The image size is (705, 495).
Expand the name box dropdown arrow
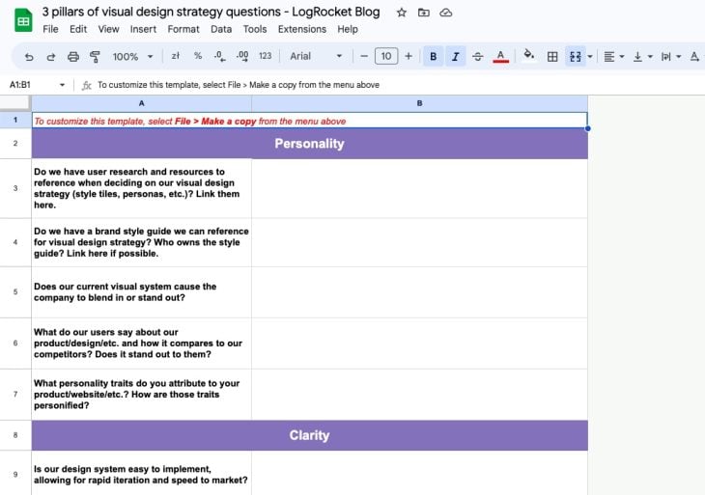[x=62, y=85]
